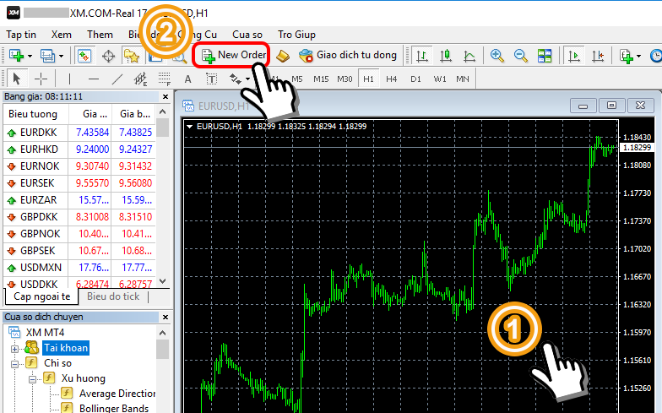Open indicators list toolbar icon
Screen dimensions: 662x413
(627, 56)
